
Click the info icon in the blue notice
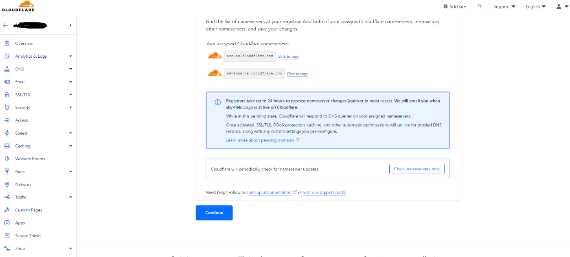[218, 102]
